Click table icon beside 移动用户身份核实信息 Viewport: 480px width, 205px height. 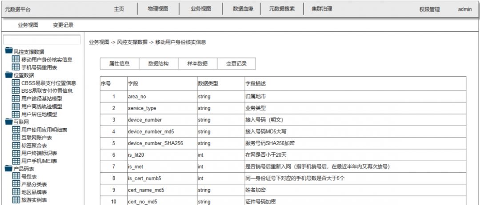(16, 59)
